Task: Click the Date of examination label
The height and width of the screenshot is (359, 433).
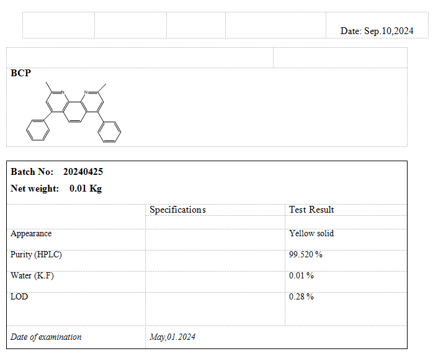Action: pos(46,337)
